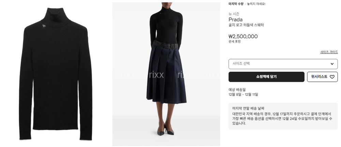Click the 마지막 연말 배송 날짜 heading

coord(248,108)
